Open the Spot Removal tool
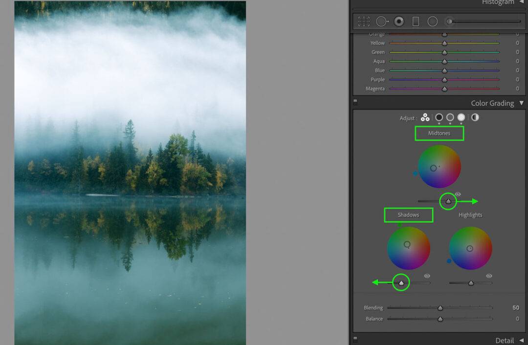The width and height of the screenshot is (528, 345). 382,21
